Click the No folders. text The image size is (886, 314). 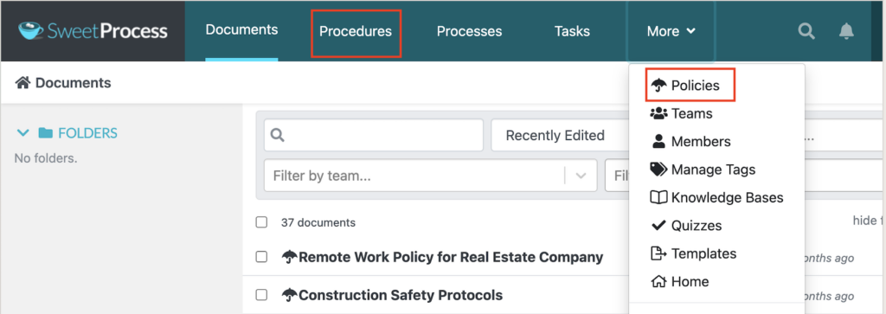point(46,158)
